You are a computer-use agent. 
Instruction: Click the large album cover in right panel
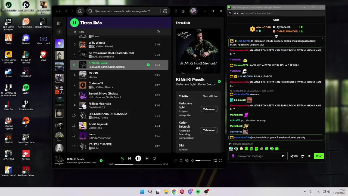point(198,51)
